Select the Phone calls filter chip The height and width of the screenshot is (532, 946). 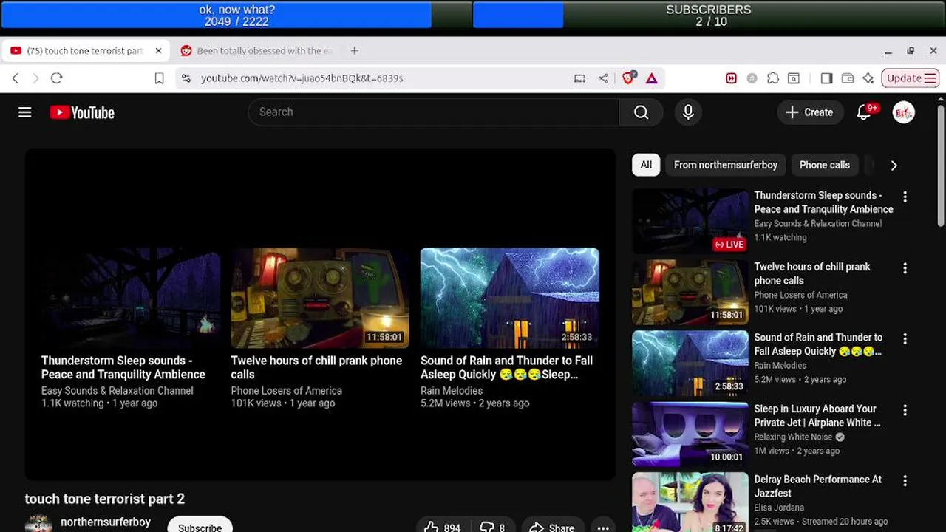(x=824, y=166)
